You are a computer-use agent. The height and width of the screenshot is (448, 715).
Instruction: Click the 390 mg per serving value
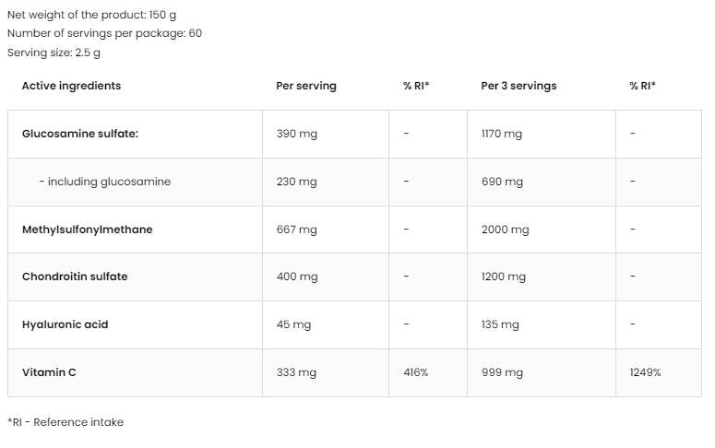click(296, 134)
